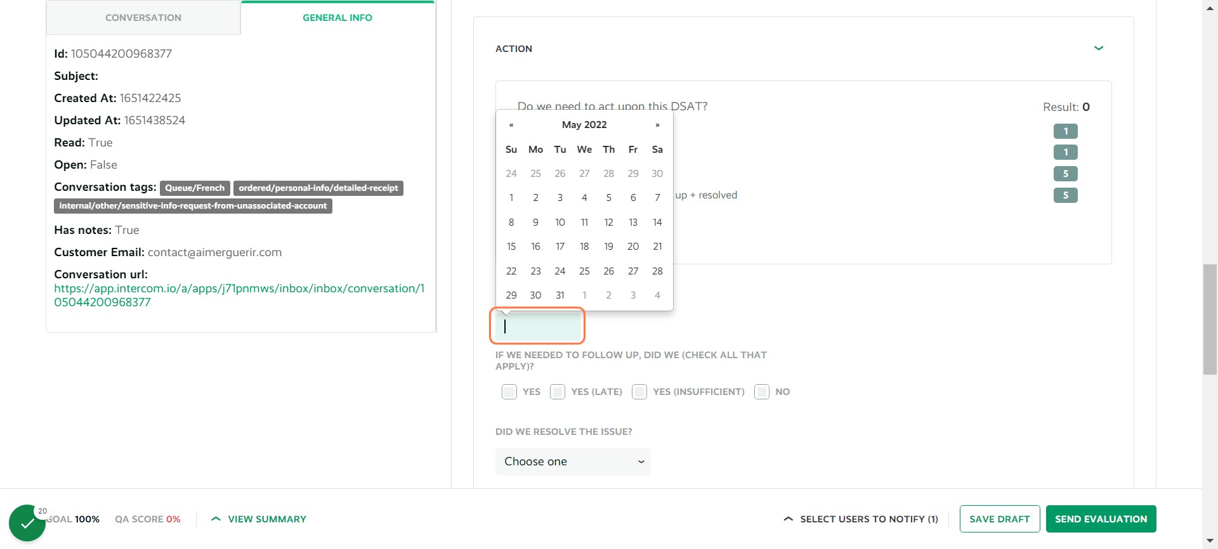Collapse the ACTION section chevron
The height and width of the screenshot is (549, 1218).
(x=1099, y=48)
